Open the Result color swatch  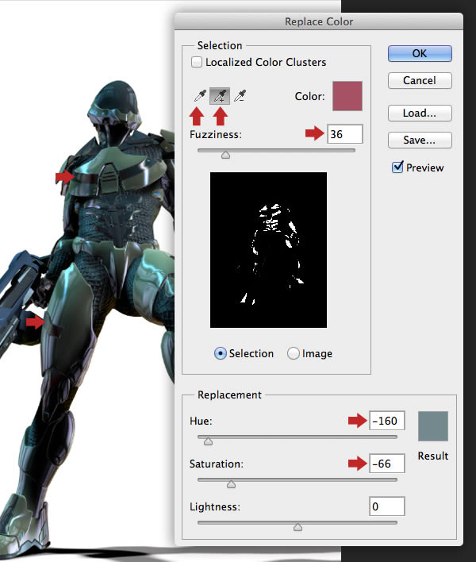point(433,426)
